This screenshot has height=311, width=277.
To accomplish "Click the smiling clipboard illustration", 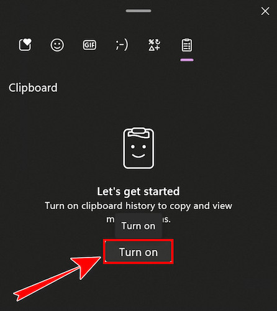I will [x=138, y=148].
